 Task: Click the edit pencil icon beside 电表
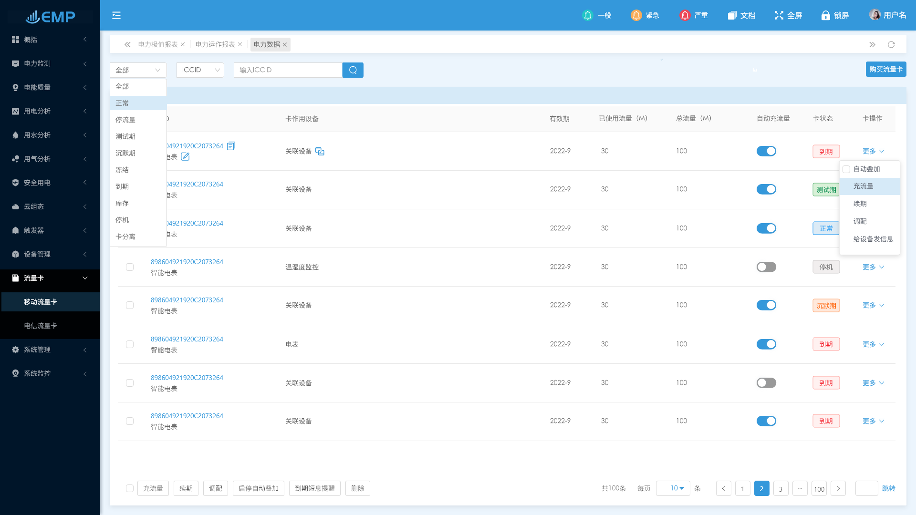click(x=185, y=157)
